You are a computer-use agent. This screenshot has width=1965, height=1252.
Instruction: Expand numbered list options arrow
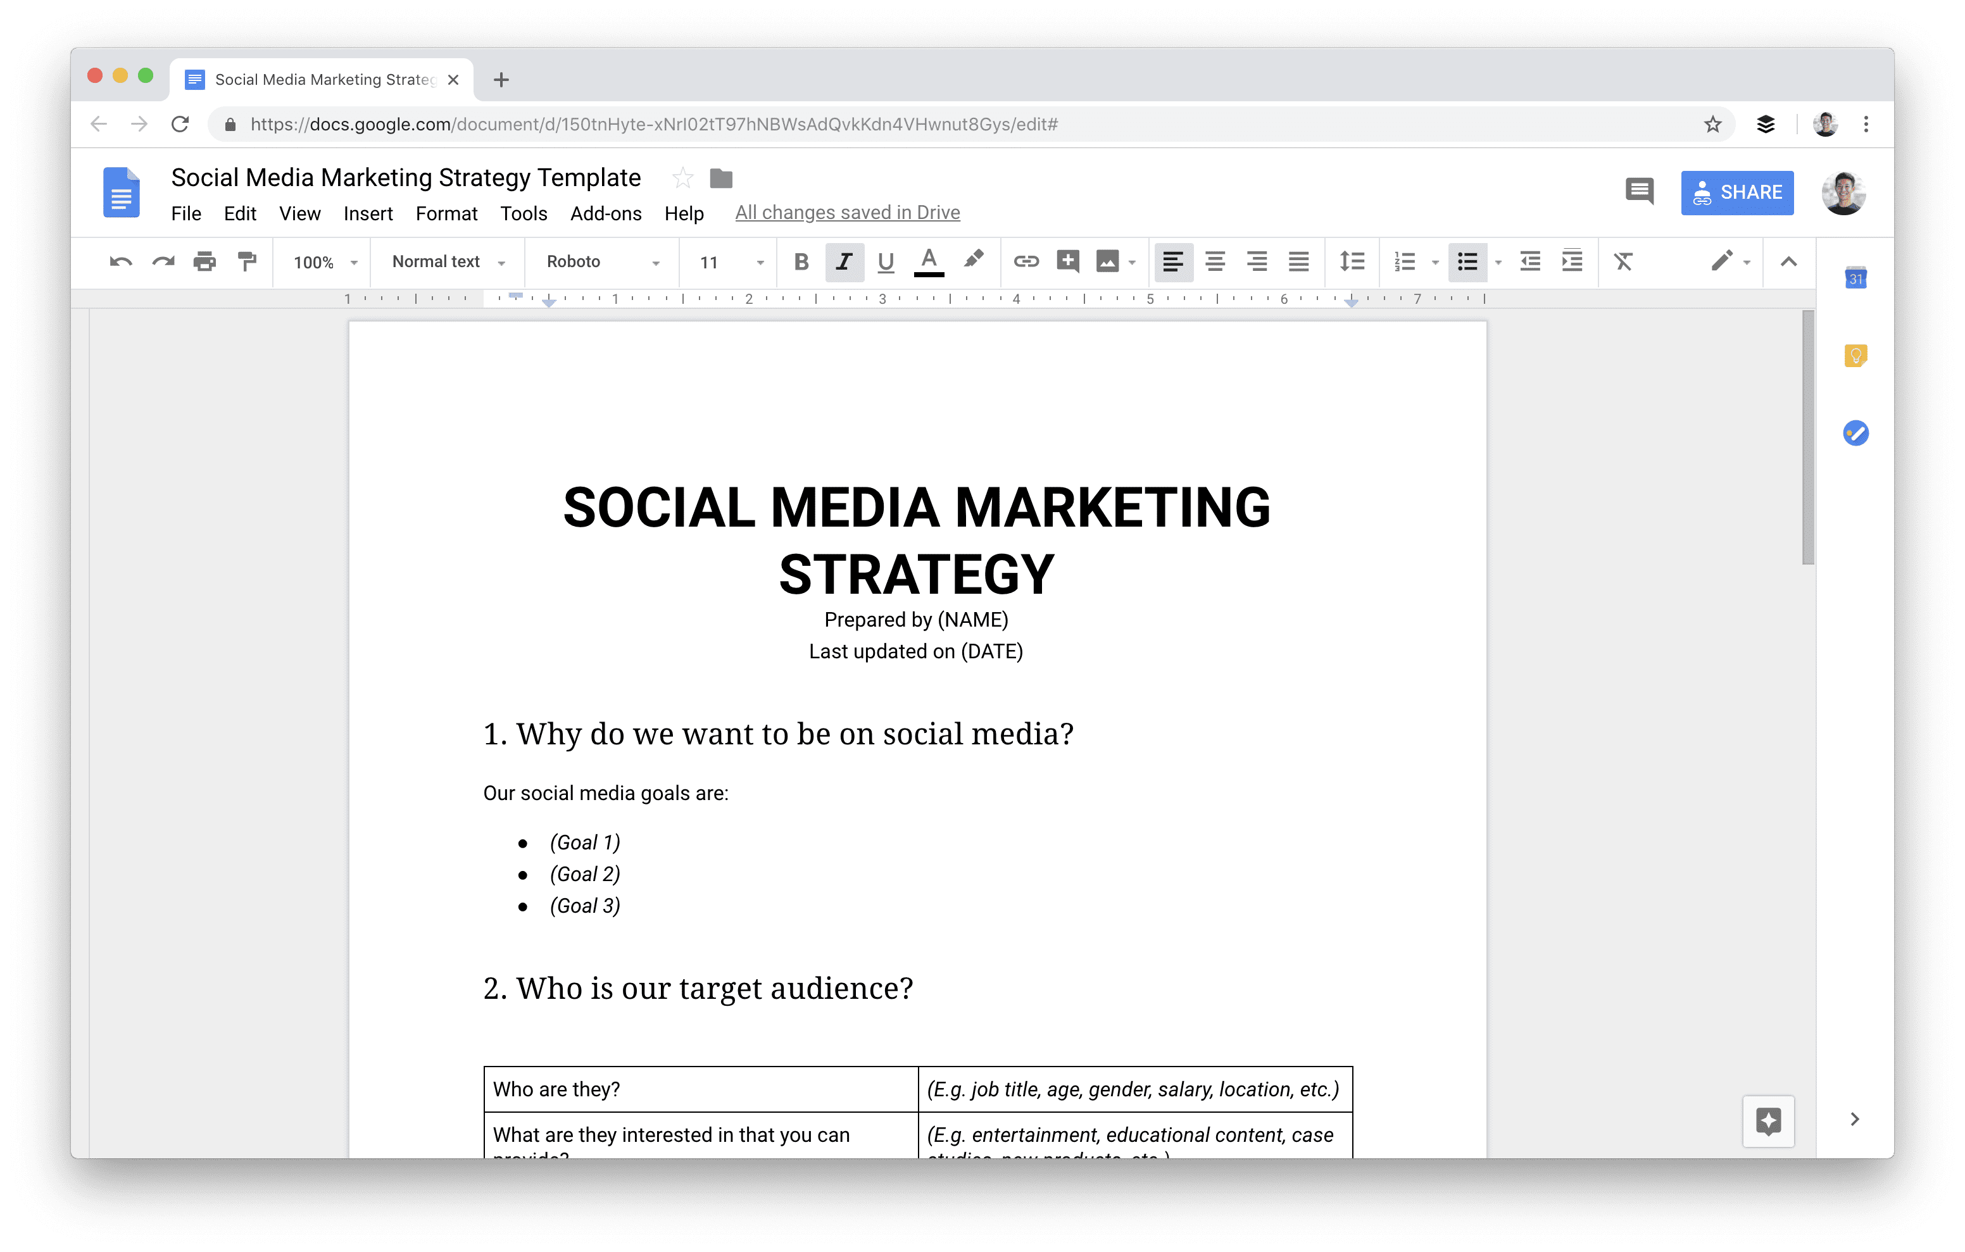pyautogui.click(x=1435, y=263)
